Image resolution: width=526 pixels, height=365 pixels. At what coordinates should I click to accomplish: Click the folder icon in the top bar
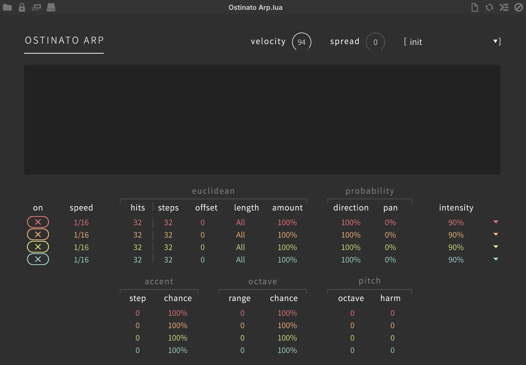pos(7,7)
